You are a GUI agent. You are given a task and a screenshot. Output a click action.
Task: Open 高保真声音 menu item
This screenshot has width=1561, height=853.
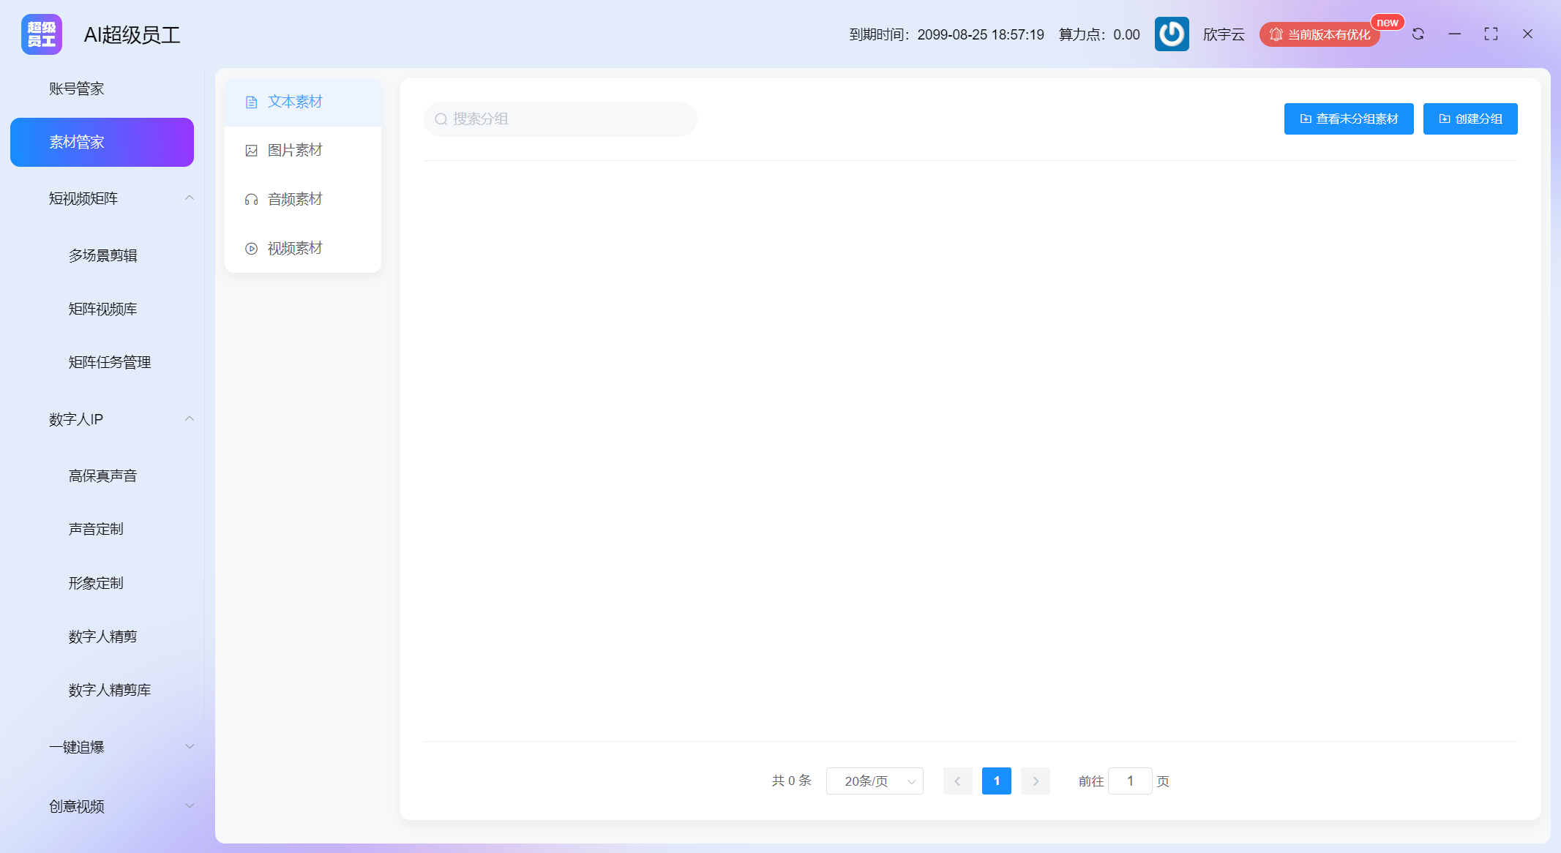coord(103,476)
